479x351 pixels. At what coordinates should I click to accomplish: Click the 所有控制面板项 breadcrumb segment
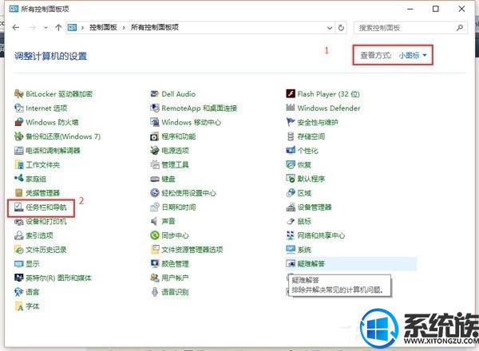155,27
